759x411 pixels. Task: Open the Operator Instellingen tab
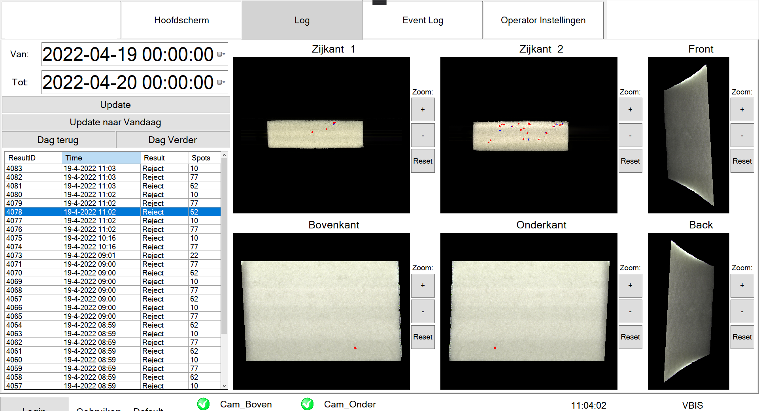click(x=543, y=20)
